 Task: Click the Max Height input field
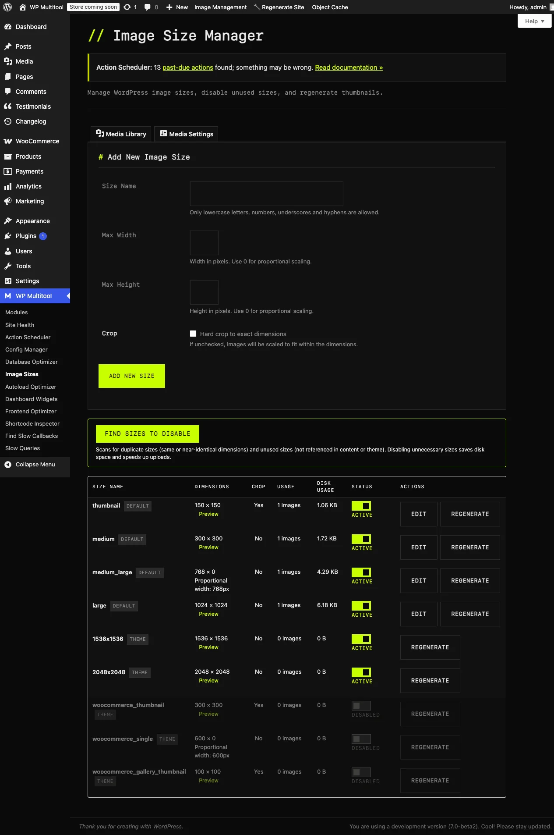point(204,292)
